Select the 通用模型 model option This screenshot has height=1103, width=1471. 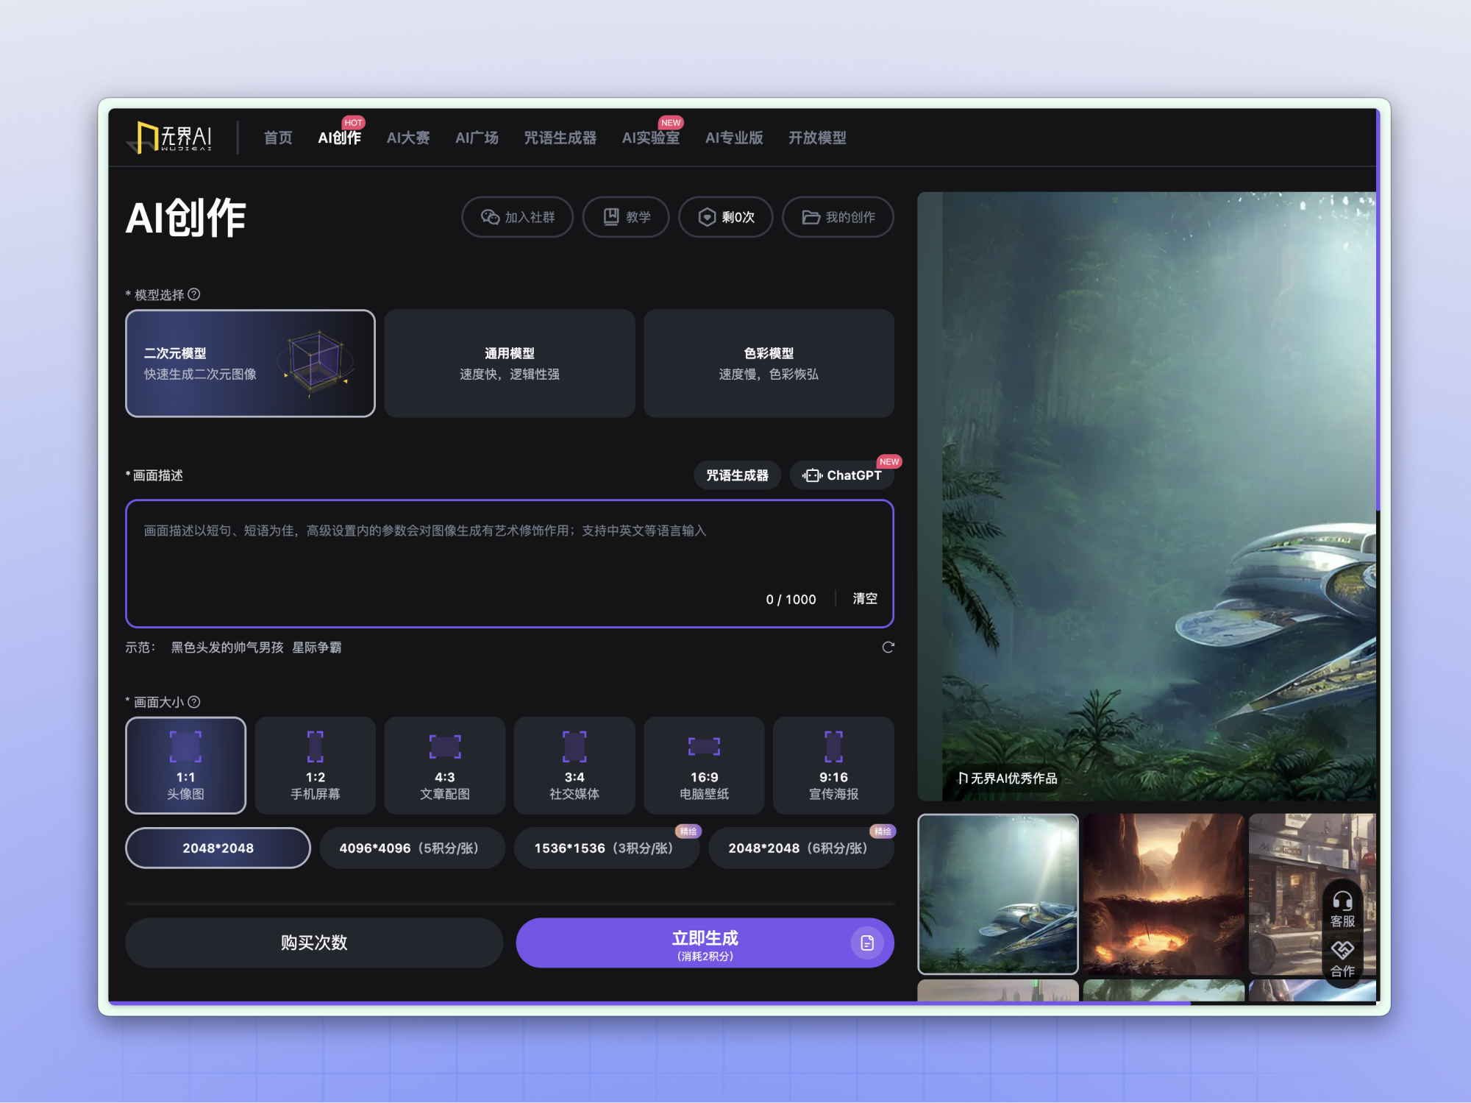tap(509, 363)
